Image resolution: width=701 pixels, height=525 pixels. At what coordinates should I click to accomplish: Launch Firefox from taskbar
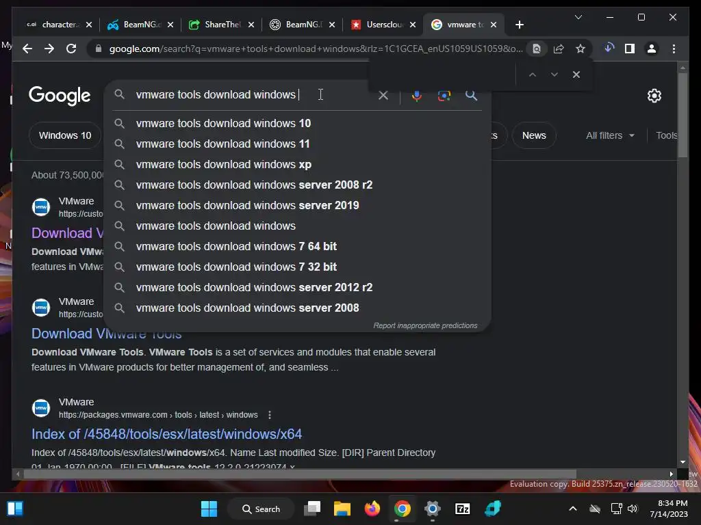372,509
